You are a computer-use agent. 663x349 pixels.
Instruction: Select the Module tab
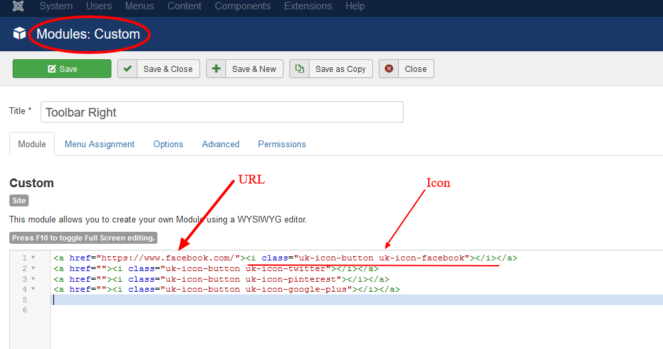[x=32, y=144]
